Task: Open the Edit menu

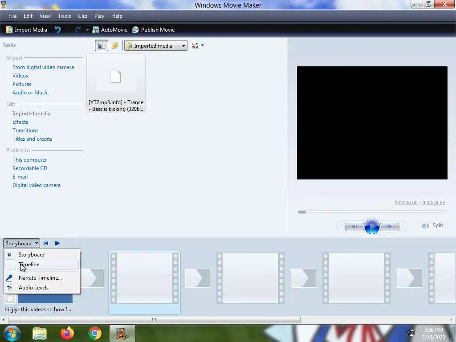Action: point(28,16)
